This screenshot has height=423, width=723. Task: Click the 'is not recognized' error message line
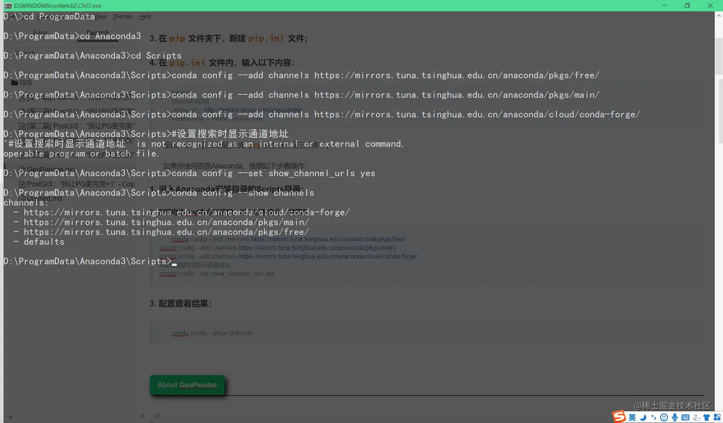(x=204, y=144)
